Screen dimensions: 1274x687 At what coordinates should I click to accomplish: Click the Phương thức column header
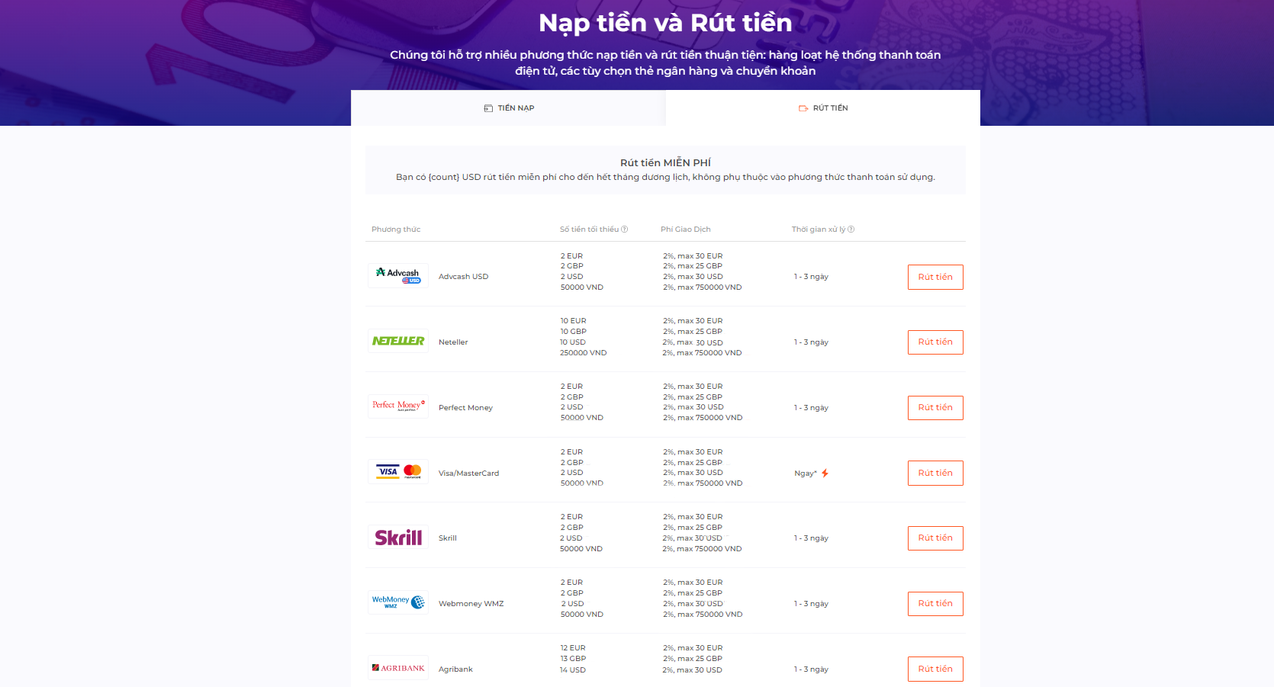[x=396, y=230]
